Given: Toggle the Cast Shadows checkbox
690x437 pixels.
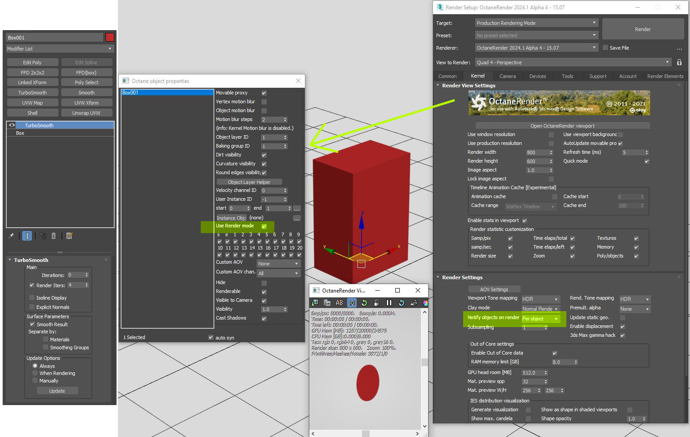Looking at the screenshot, I should click(264, 319).
